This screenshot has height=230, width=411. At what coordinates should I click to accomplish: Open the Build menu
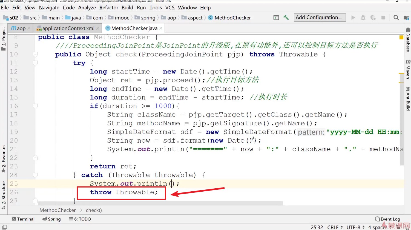127,8
